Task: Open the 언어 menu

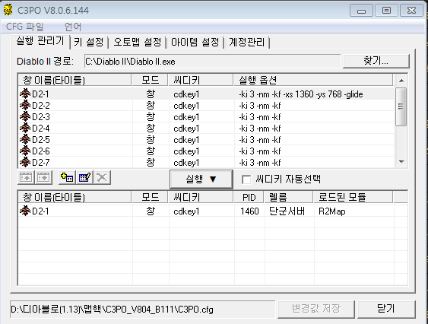Action: point(73,27)
